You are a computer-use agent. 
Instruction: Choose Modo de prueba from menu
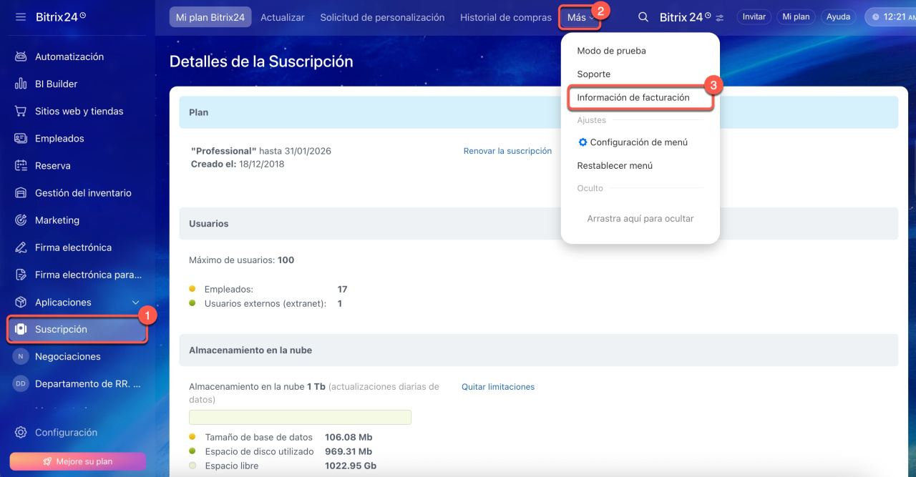point(611,51)
